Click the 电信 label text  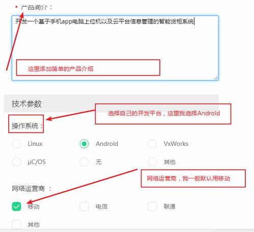tap(101, 207)
